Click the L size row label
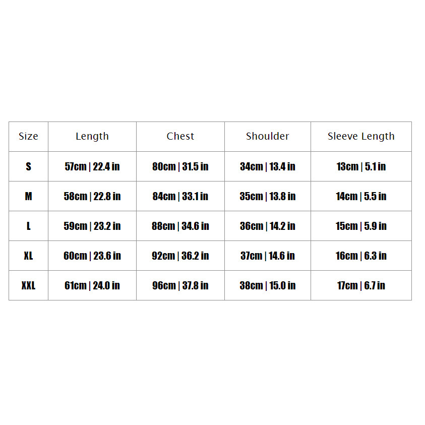The image size is (425, 425). click(x=28, y=226)
